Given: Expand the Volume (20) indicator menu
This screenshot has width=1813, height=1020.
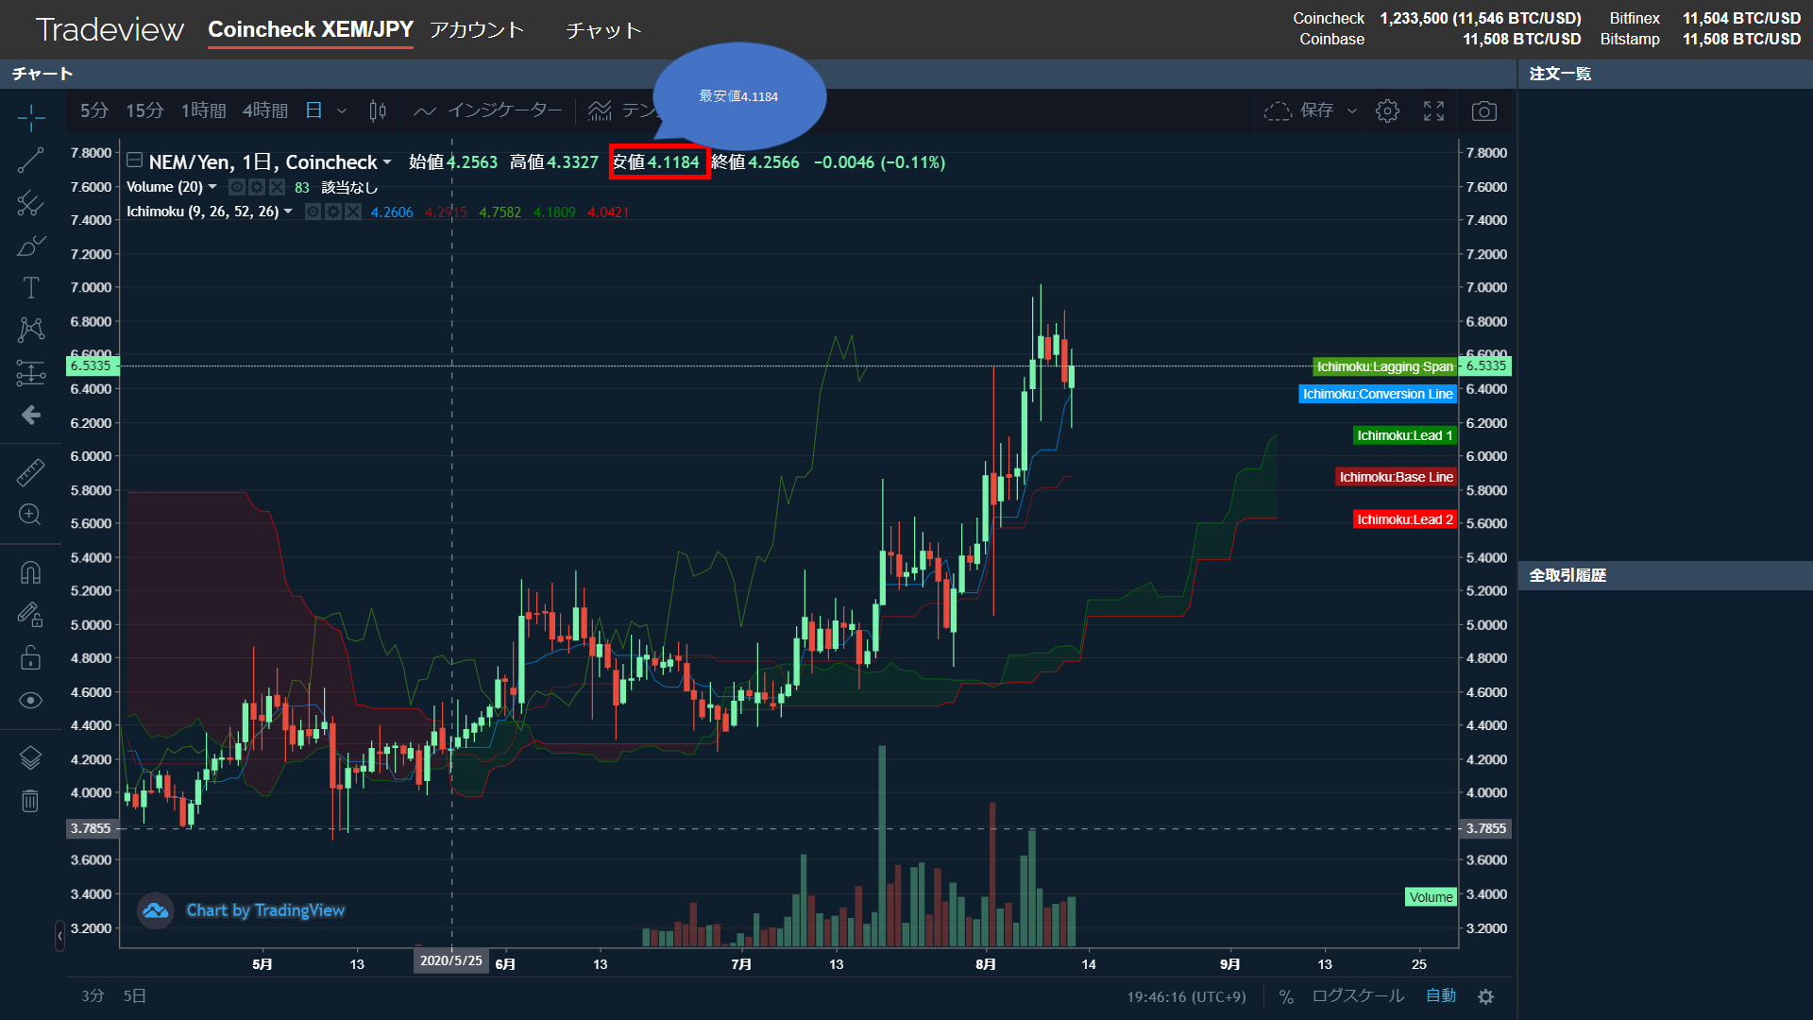Looking at the screenshot, I should point(212,187).
